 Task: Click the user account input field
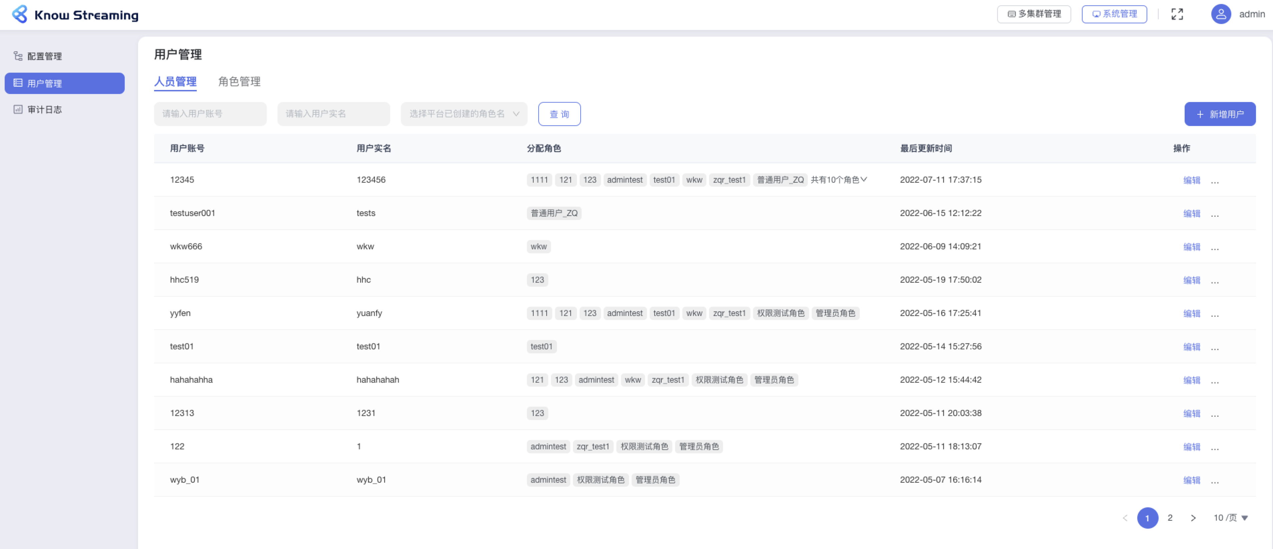(210, 114)
